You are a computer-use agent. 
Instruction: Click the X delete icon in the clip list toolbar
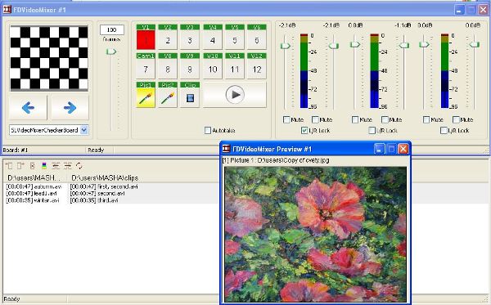(32, 166)
